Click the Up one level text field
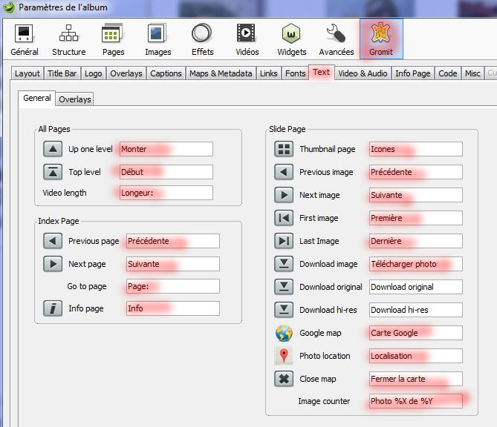497x427 pixels. point(166,149)
